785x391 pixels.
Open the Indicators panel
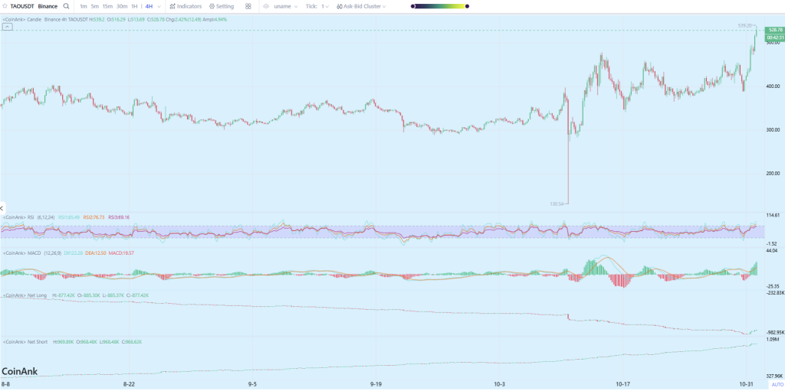click(186, 6)
